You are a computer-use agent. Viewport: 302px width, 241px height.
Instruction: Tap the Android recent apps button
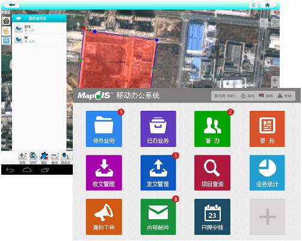pos(45,170)
